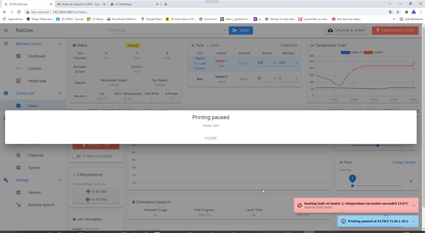Open Bed standby temperature dropdown

[296, 79]
